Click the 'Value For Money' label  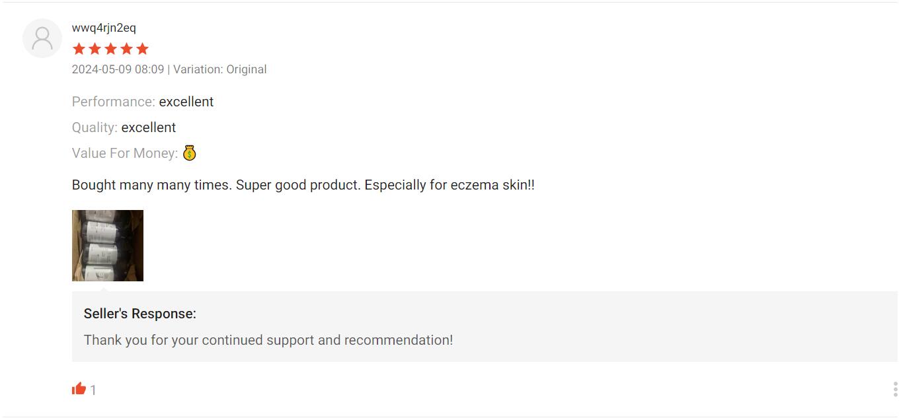coord(125,153)
